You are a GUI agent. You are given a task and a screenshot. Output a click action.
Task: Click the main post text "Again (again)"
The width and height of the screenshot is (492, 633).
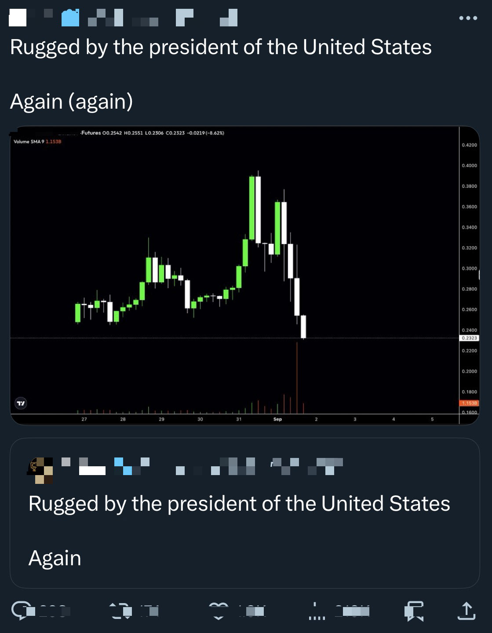pyautogui.click(x=71, y=102)
